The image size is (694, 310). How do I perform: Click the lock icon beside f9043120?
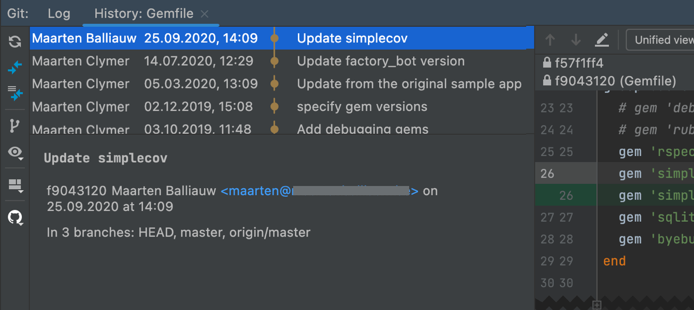tap(546, 81)
